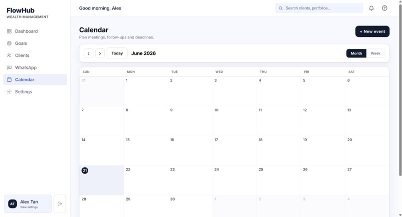Click the June 2026 month title
Screen dimensions: 402x217
click(143, 53)
